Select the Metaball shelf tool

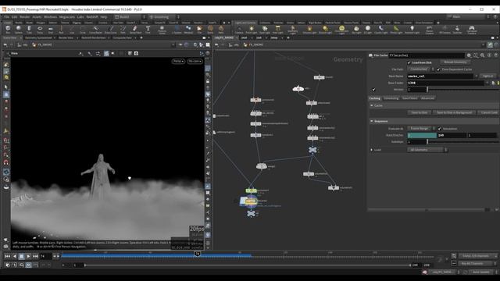click(188, 30)
